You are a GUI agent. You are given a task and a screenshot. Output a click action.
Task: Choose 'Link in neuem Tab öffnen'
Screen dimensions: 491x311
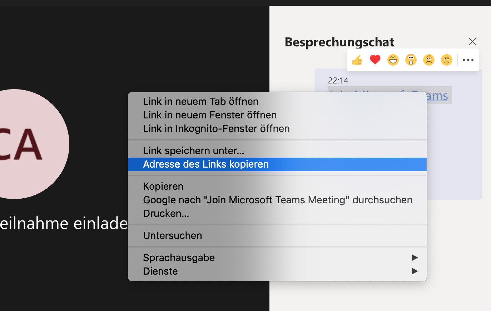(x=200, y=101)
